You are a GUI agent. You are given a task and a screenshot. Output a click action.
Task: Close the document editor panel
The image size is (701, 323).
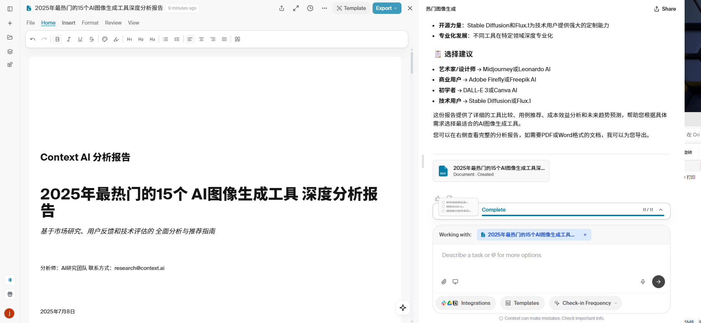pyautogui.click(x=410, y=8)
